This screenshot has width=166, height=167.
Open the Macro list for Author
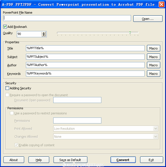coord(153,65)
